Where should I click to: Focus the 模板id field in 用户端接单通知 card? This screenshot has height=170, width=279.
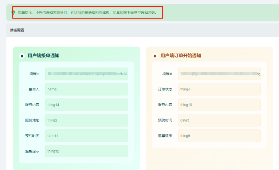coord(86,74)
